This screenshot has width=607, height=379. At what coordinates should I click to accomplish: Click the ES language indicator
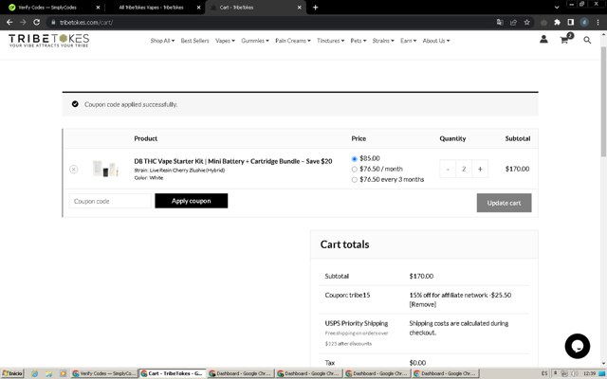pyautogui.click(x=544, y=373)
